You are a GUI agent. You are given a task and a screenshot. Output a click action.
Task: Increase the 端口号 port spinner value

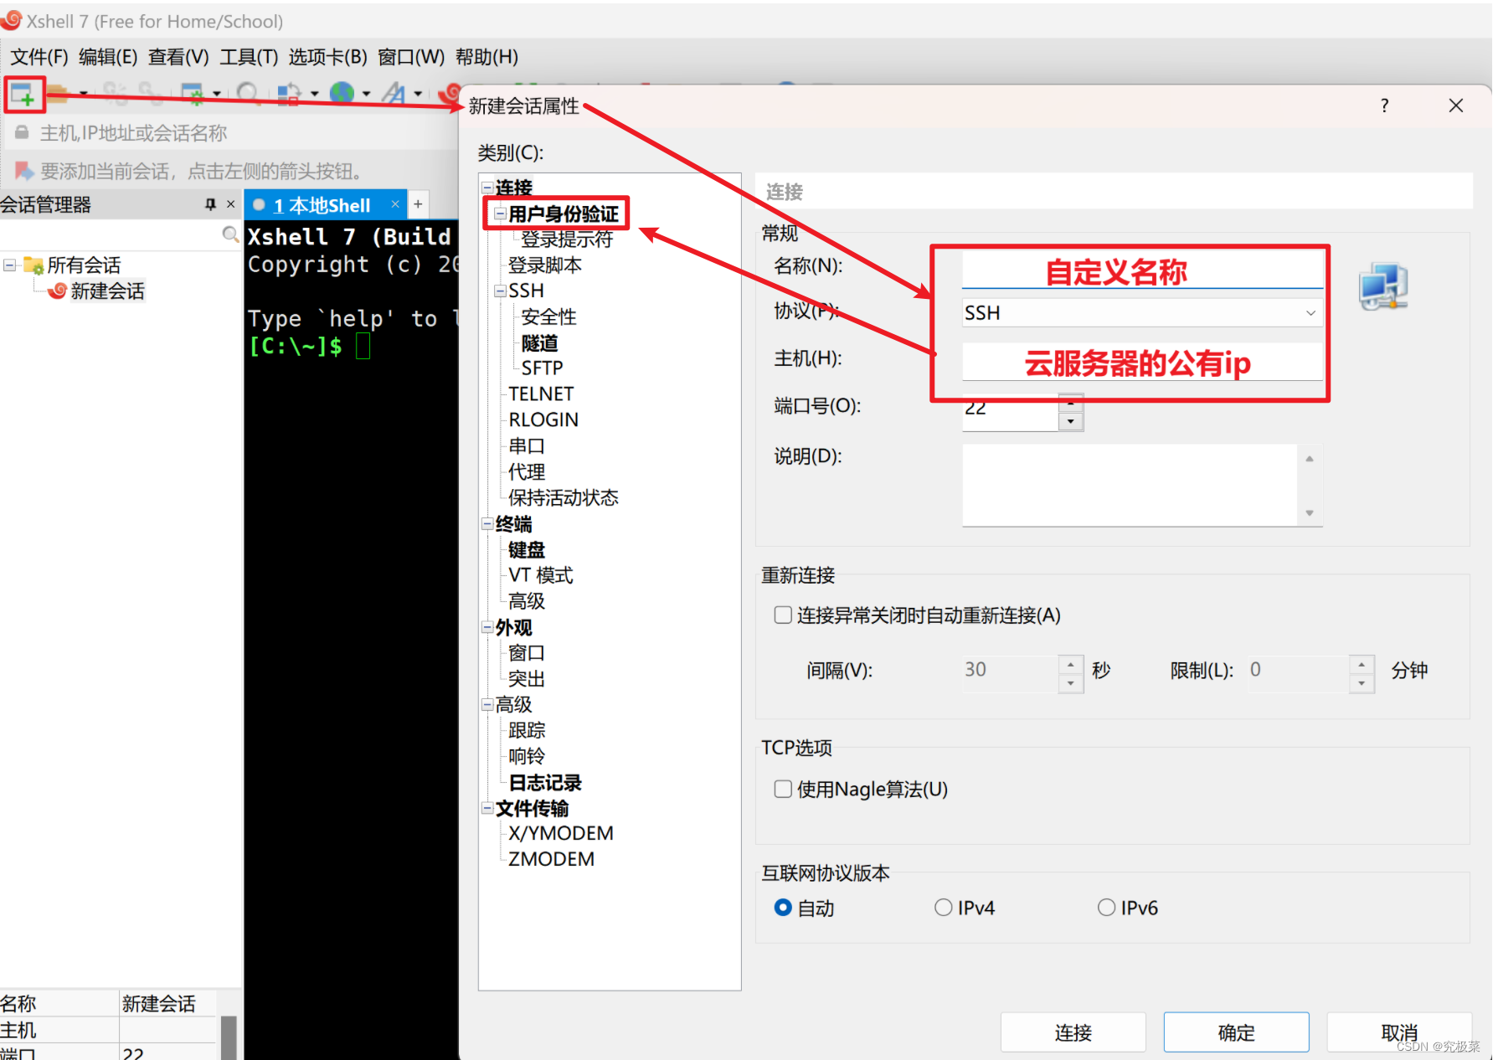click(1071, 403)
